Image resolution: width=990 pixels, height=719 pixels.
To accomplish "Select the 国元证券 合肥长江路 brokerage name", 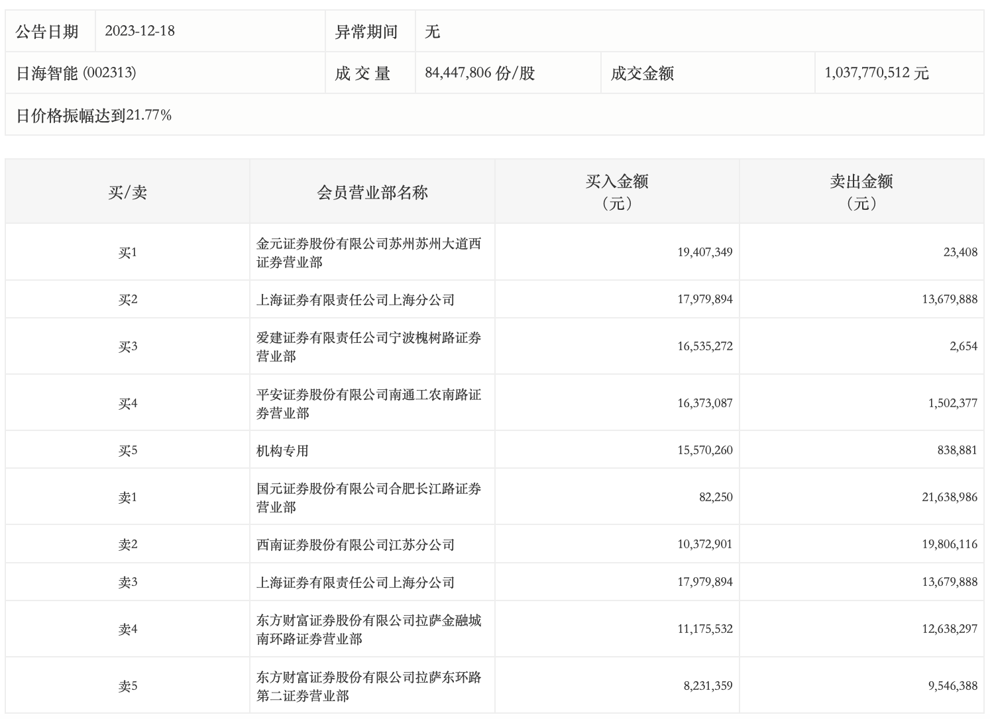I will click(x=368, y=498).
